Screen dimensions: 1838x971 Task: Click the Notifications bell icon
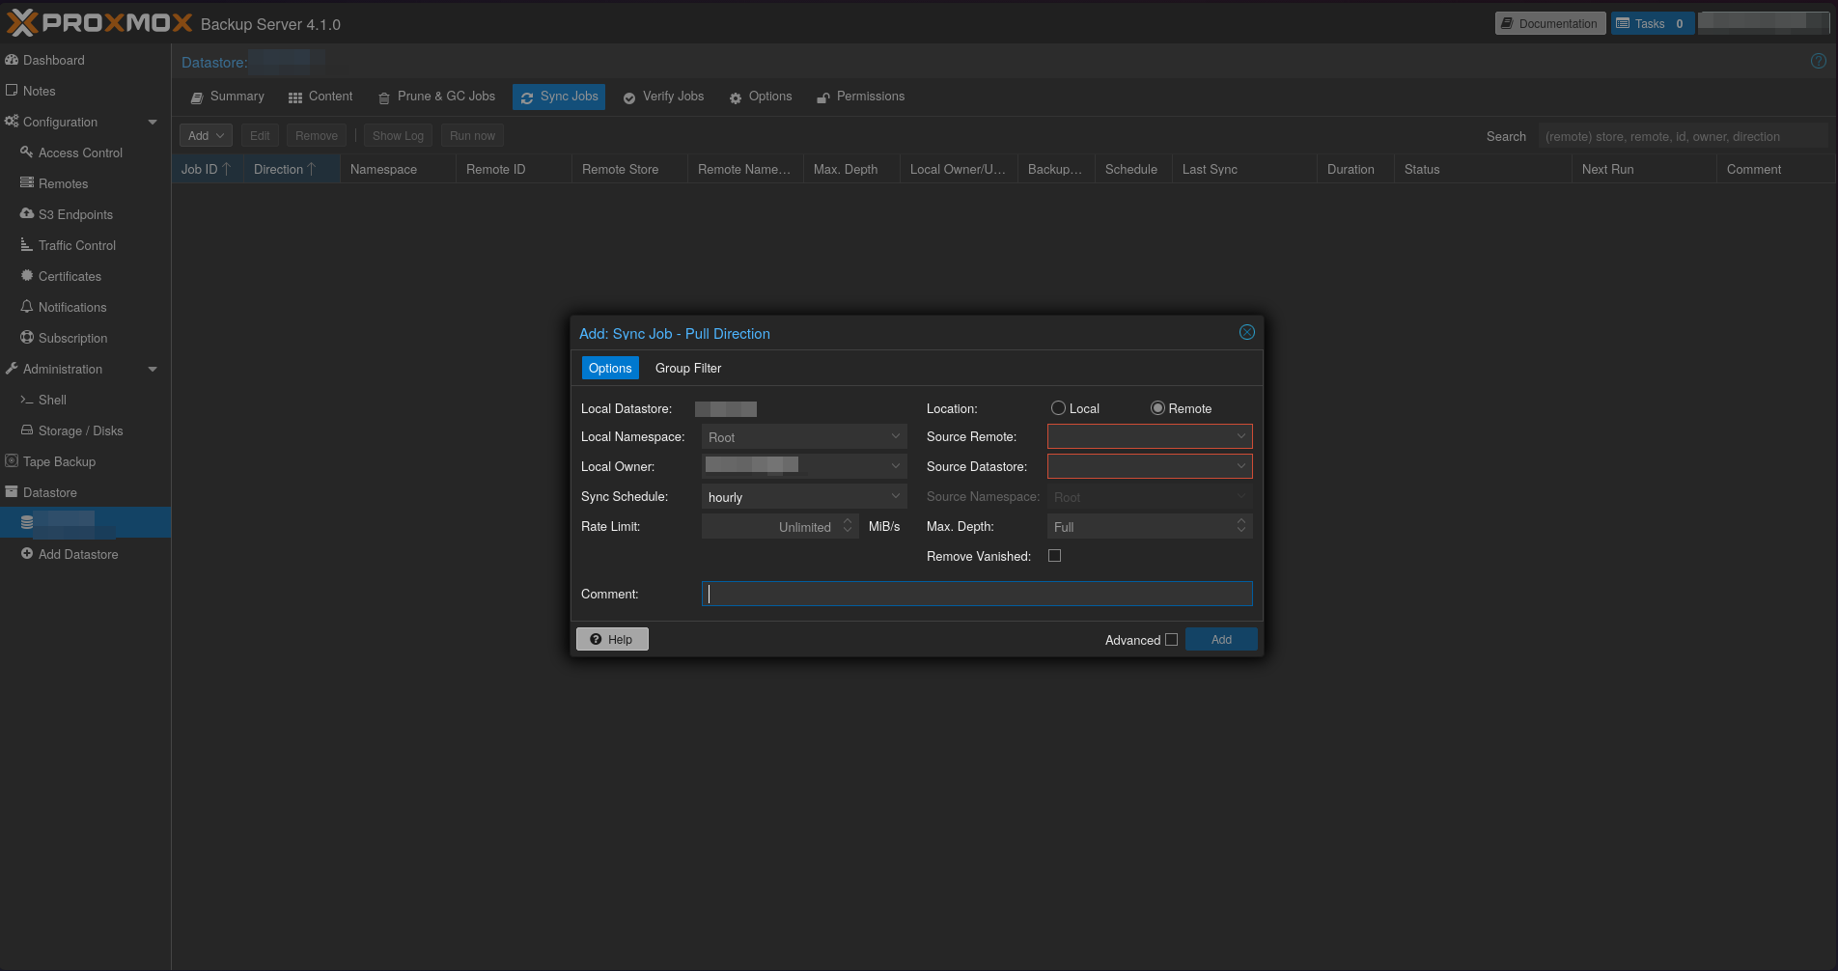(27, 306)
